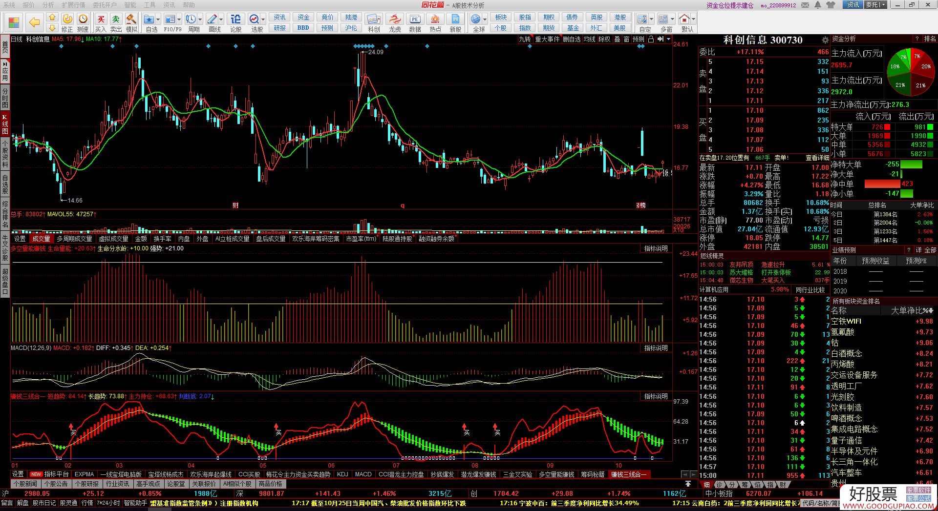938x511 pixels.
Task: Open the 新股 IPO icon
Action: pos(455,19)
